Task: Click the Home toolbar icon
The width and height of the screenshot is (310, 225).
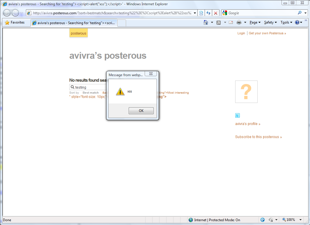Action: coord(206,22)
